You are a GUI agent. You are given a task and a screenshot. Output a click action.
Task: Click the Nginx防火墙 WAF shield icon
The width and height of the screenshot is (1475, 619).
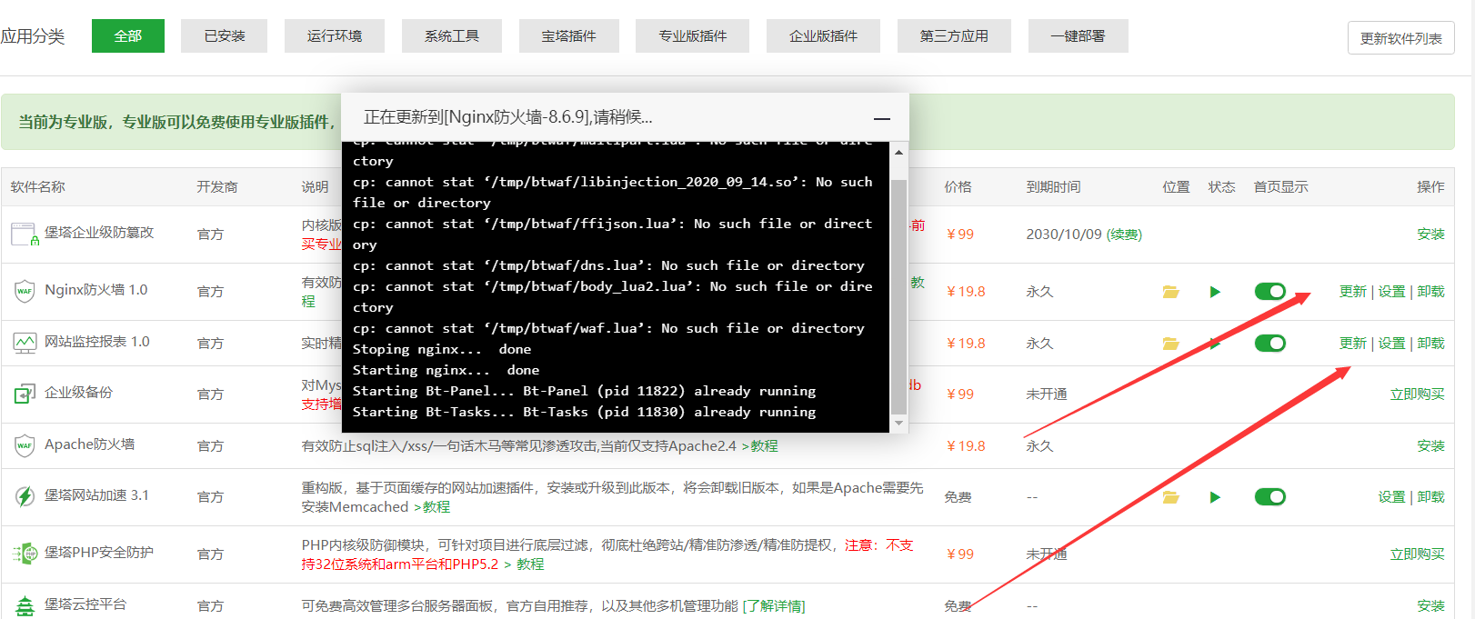25,291
